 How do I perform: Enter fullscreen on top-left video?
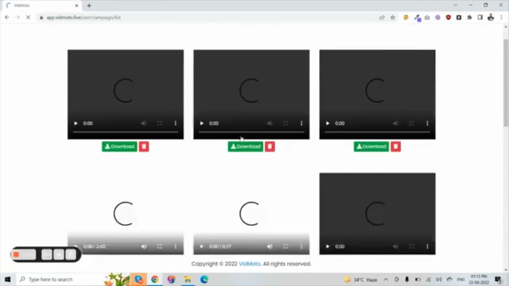pyautogui.click(x=159, y=123)
